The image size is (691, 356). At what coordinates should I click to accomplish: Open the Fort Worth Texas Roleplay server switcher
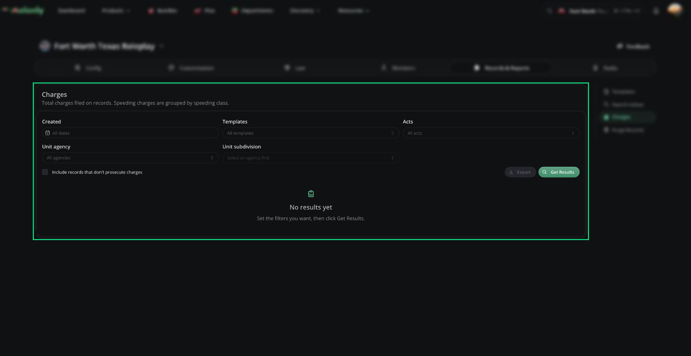[x=102, y=46]
